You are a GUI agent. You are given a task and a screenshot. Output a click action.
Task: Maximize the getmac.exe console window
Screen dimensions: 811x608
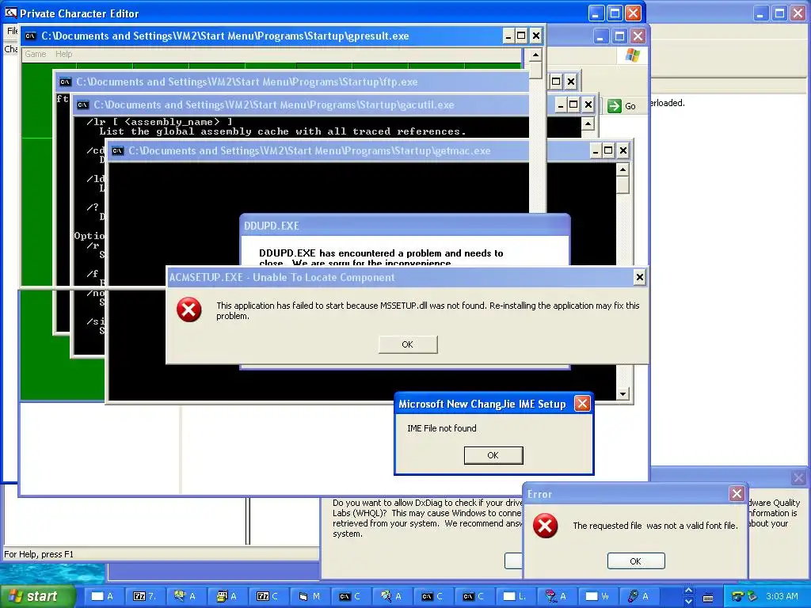coord(609,151)
